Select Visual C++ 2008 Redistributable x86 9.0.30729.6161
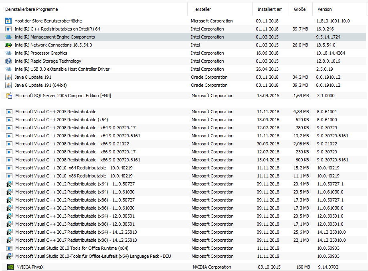The height and width of the screenshot is (271, 368). [x=78, y=160]
